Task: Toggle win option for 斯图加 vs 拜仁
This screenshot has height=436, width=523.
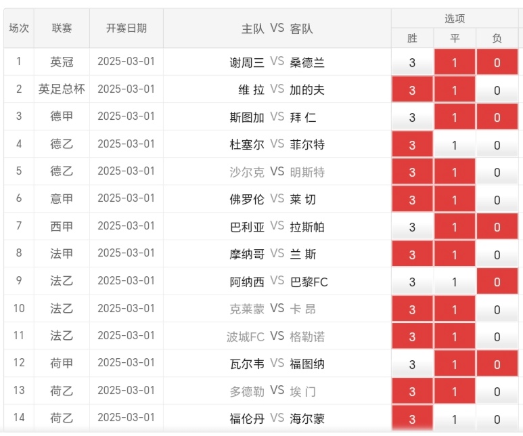Action: pos(412,118)
